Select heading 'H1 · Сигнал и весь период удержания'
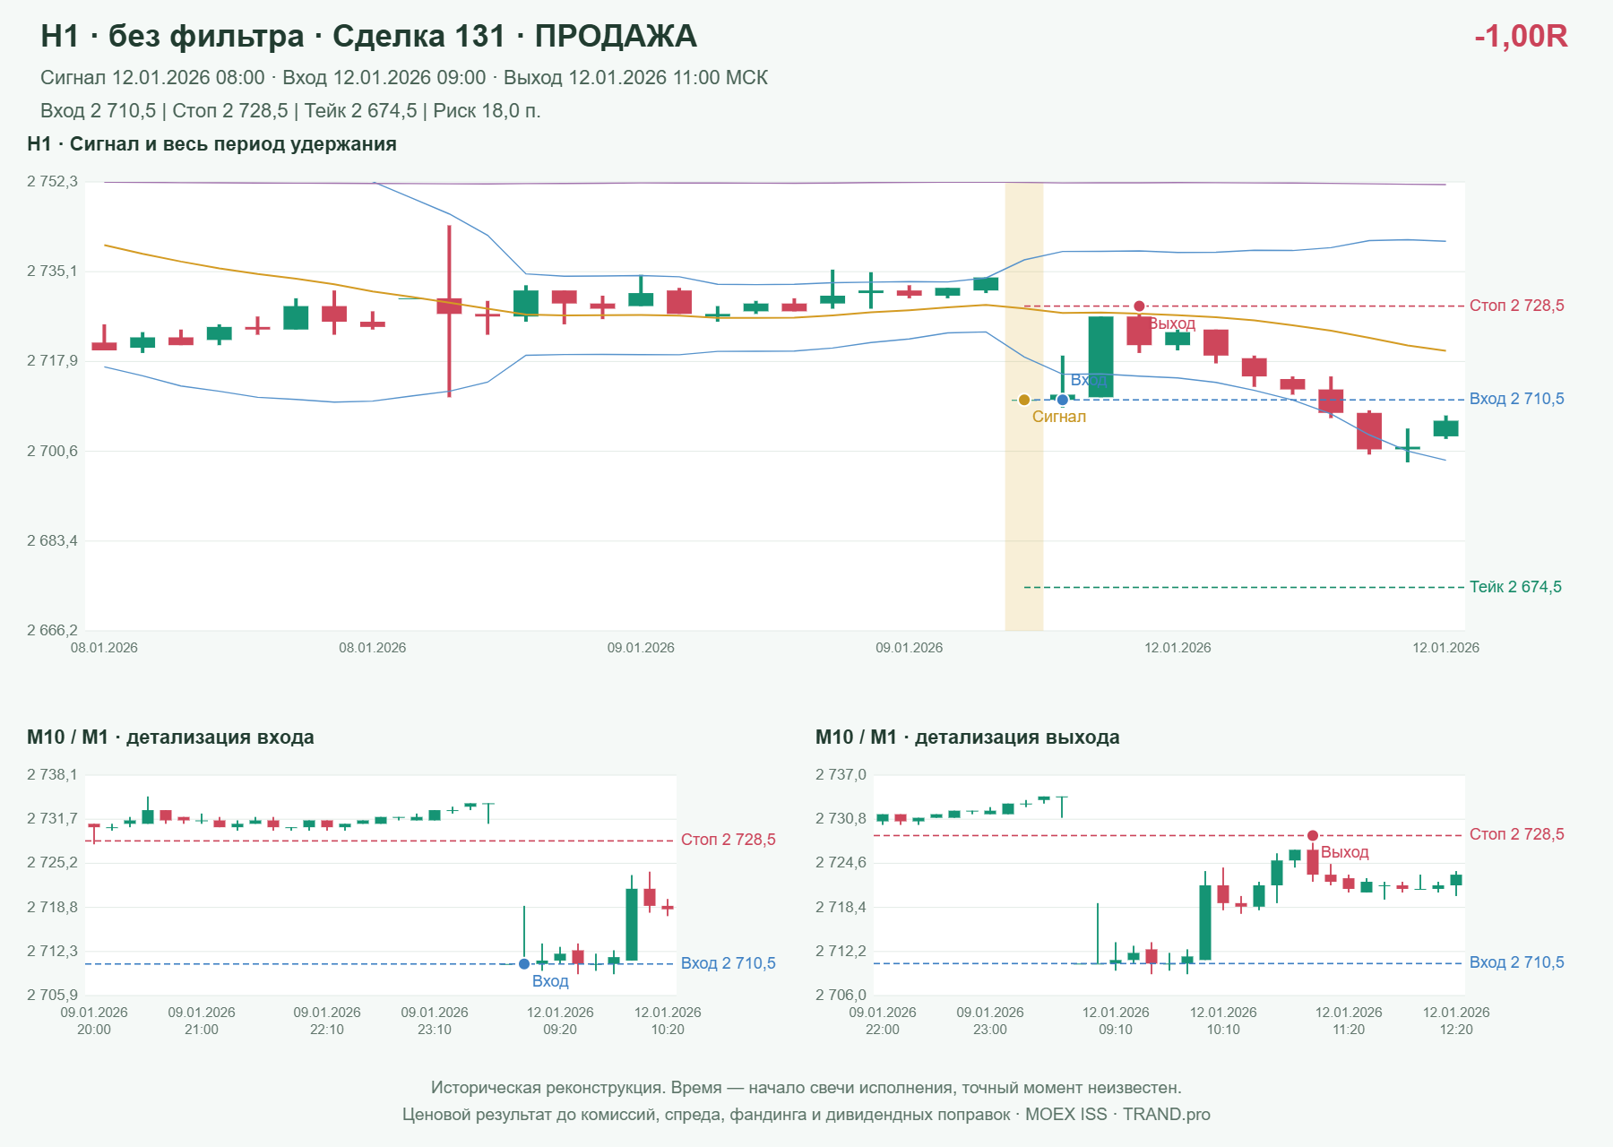1613x1147 pixels. 211,144
